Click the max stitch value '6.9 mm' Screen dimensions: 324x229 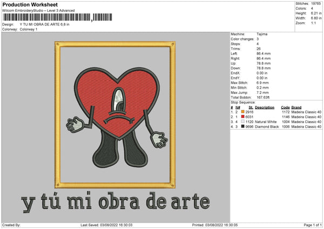click(x=262, y=83)
